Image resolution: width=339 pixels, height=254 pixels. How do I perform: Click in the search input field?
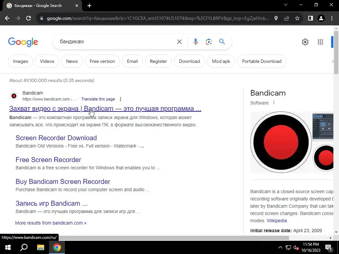[117, 42]
